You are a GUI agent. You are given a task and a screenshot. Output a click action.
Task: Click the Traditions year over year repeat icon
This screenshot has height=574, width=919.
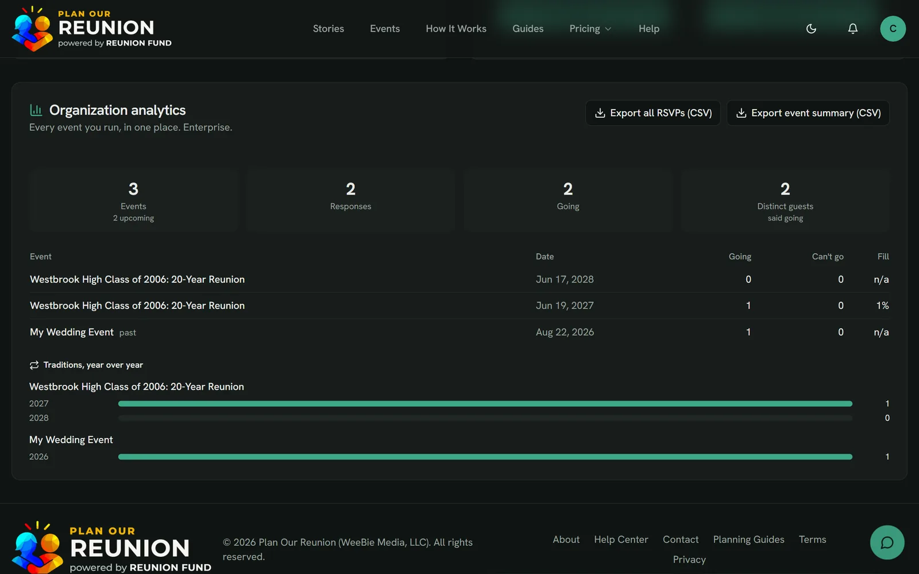click(x=34, y=365)
